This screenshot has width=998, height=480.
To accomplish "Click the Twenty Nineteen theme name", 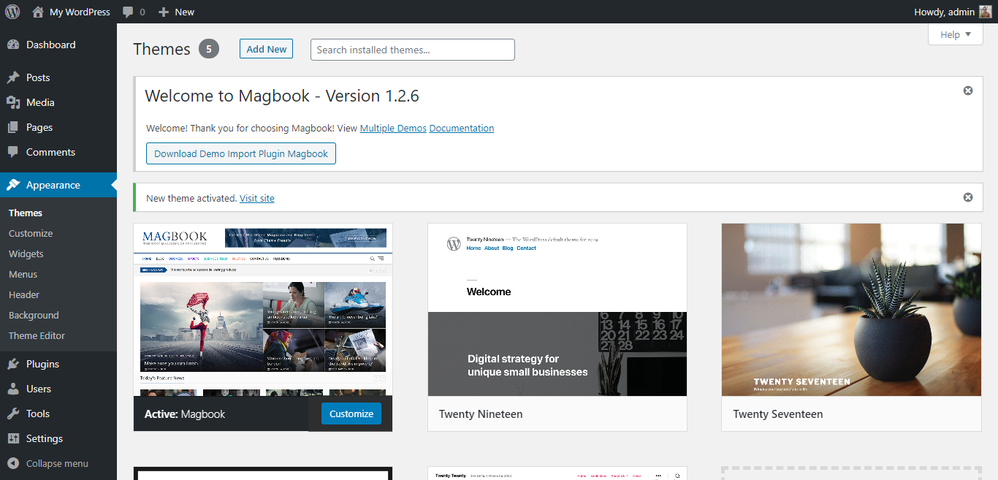I will [481, 414].
